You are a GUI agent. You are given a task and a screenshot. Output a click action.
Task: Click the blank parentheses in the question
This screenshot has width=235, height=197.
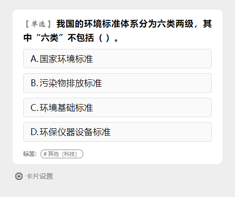click(104, 38)
